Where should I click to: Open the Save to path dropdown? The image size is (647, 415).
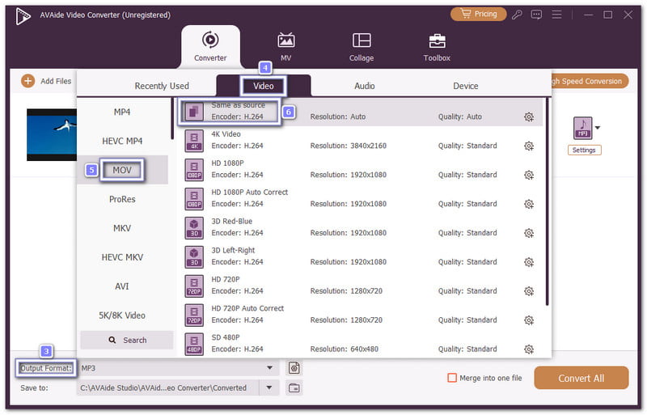coord(269,387)
